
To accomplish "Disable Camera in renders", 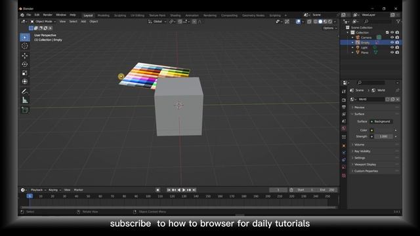I will (397, 37).
